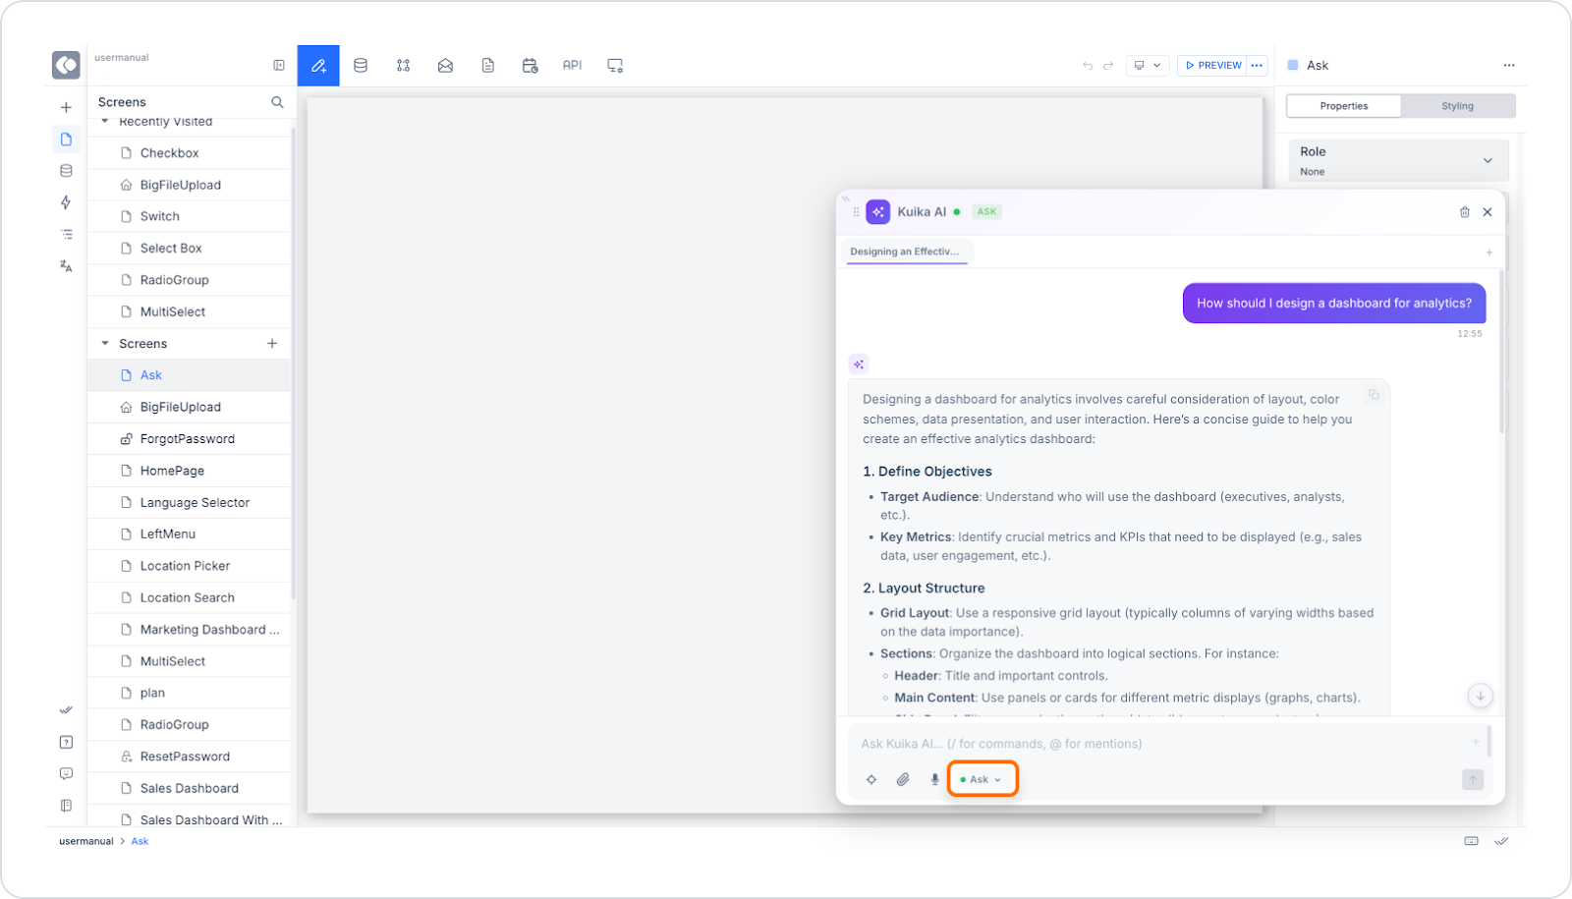Open the lightning actions icon in sidebar
Screen dimensions: 1572x899
(x=66, y=201)
